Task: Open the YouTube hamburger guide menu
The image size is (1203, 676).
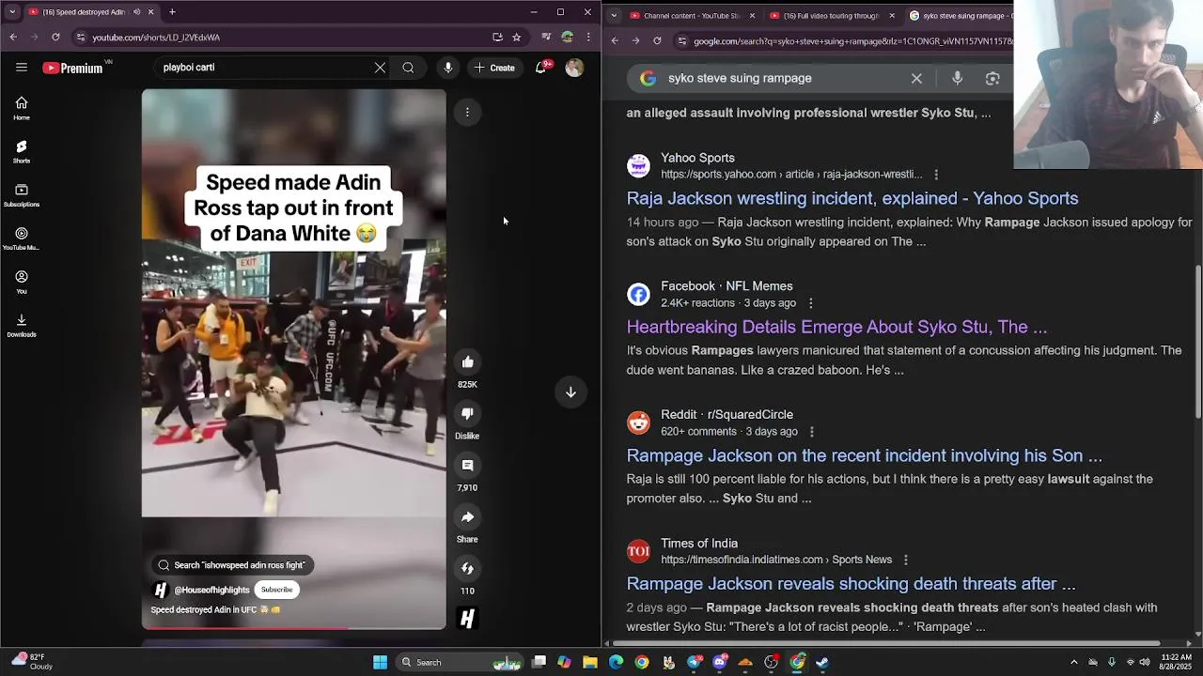Action: coord(22,68)
